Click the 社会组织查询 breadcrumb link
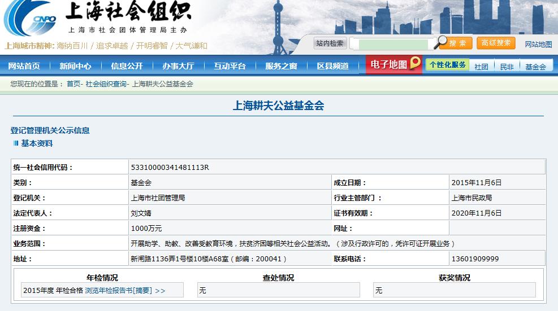The width and height of the screenshot is (558, 311). pos(106,84)
